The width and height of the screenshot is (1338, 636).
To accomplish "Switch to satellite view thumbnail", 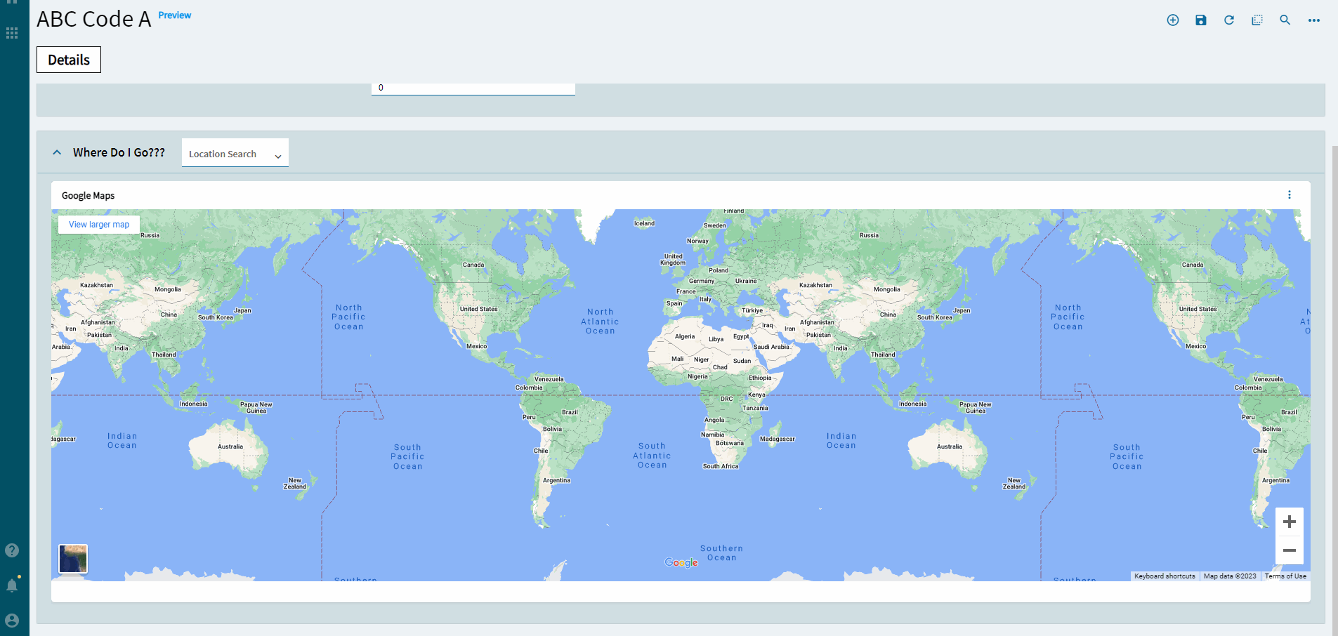I will tap(73, 559).
